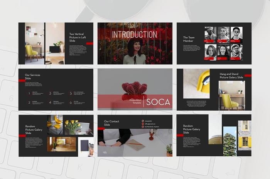Click service number 1 on Our Services slide

pos(29,93)
